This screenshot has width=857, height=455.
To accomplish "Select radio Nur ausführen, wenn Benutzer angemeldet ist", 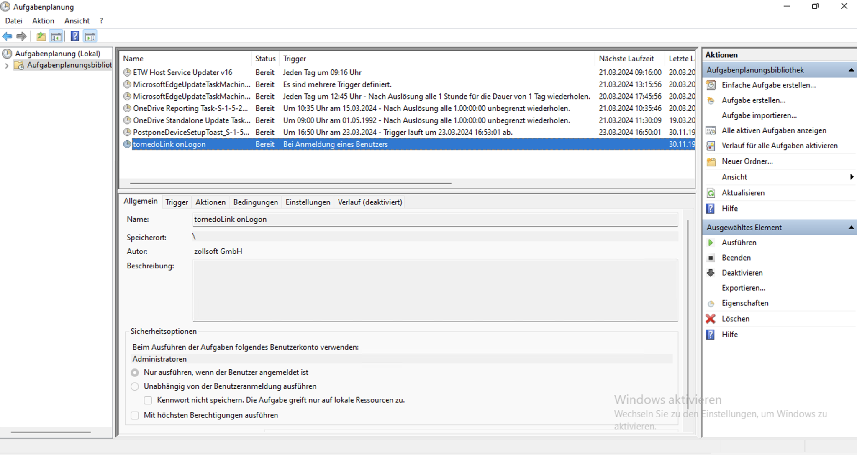I will click(135, 372).
